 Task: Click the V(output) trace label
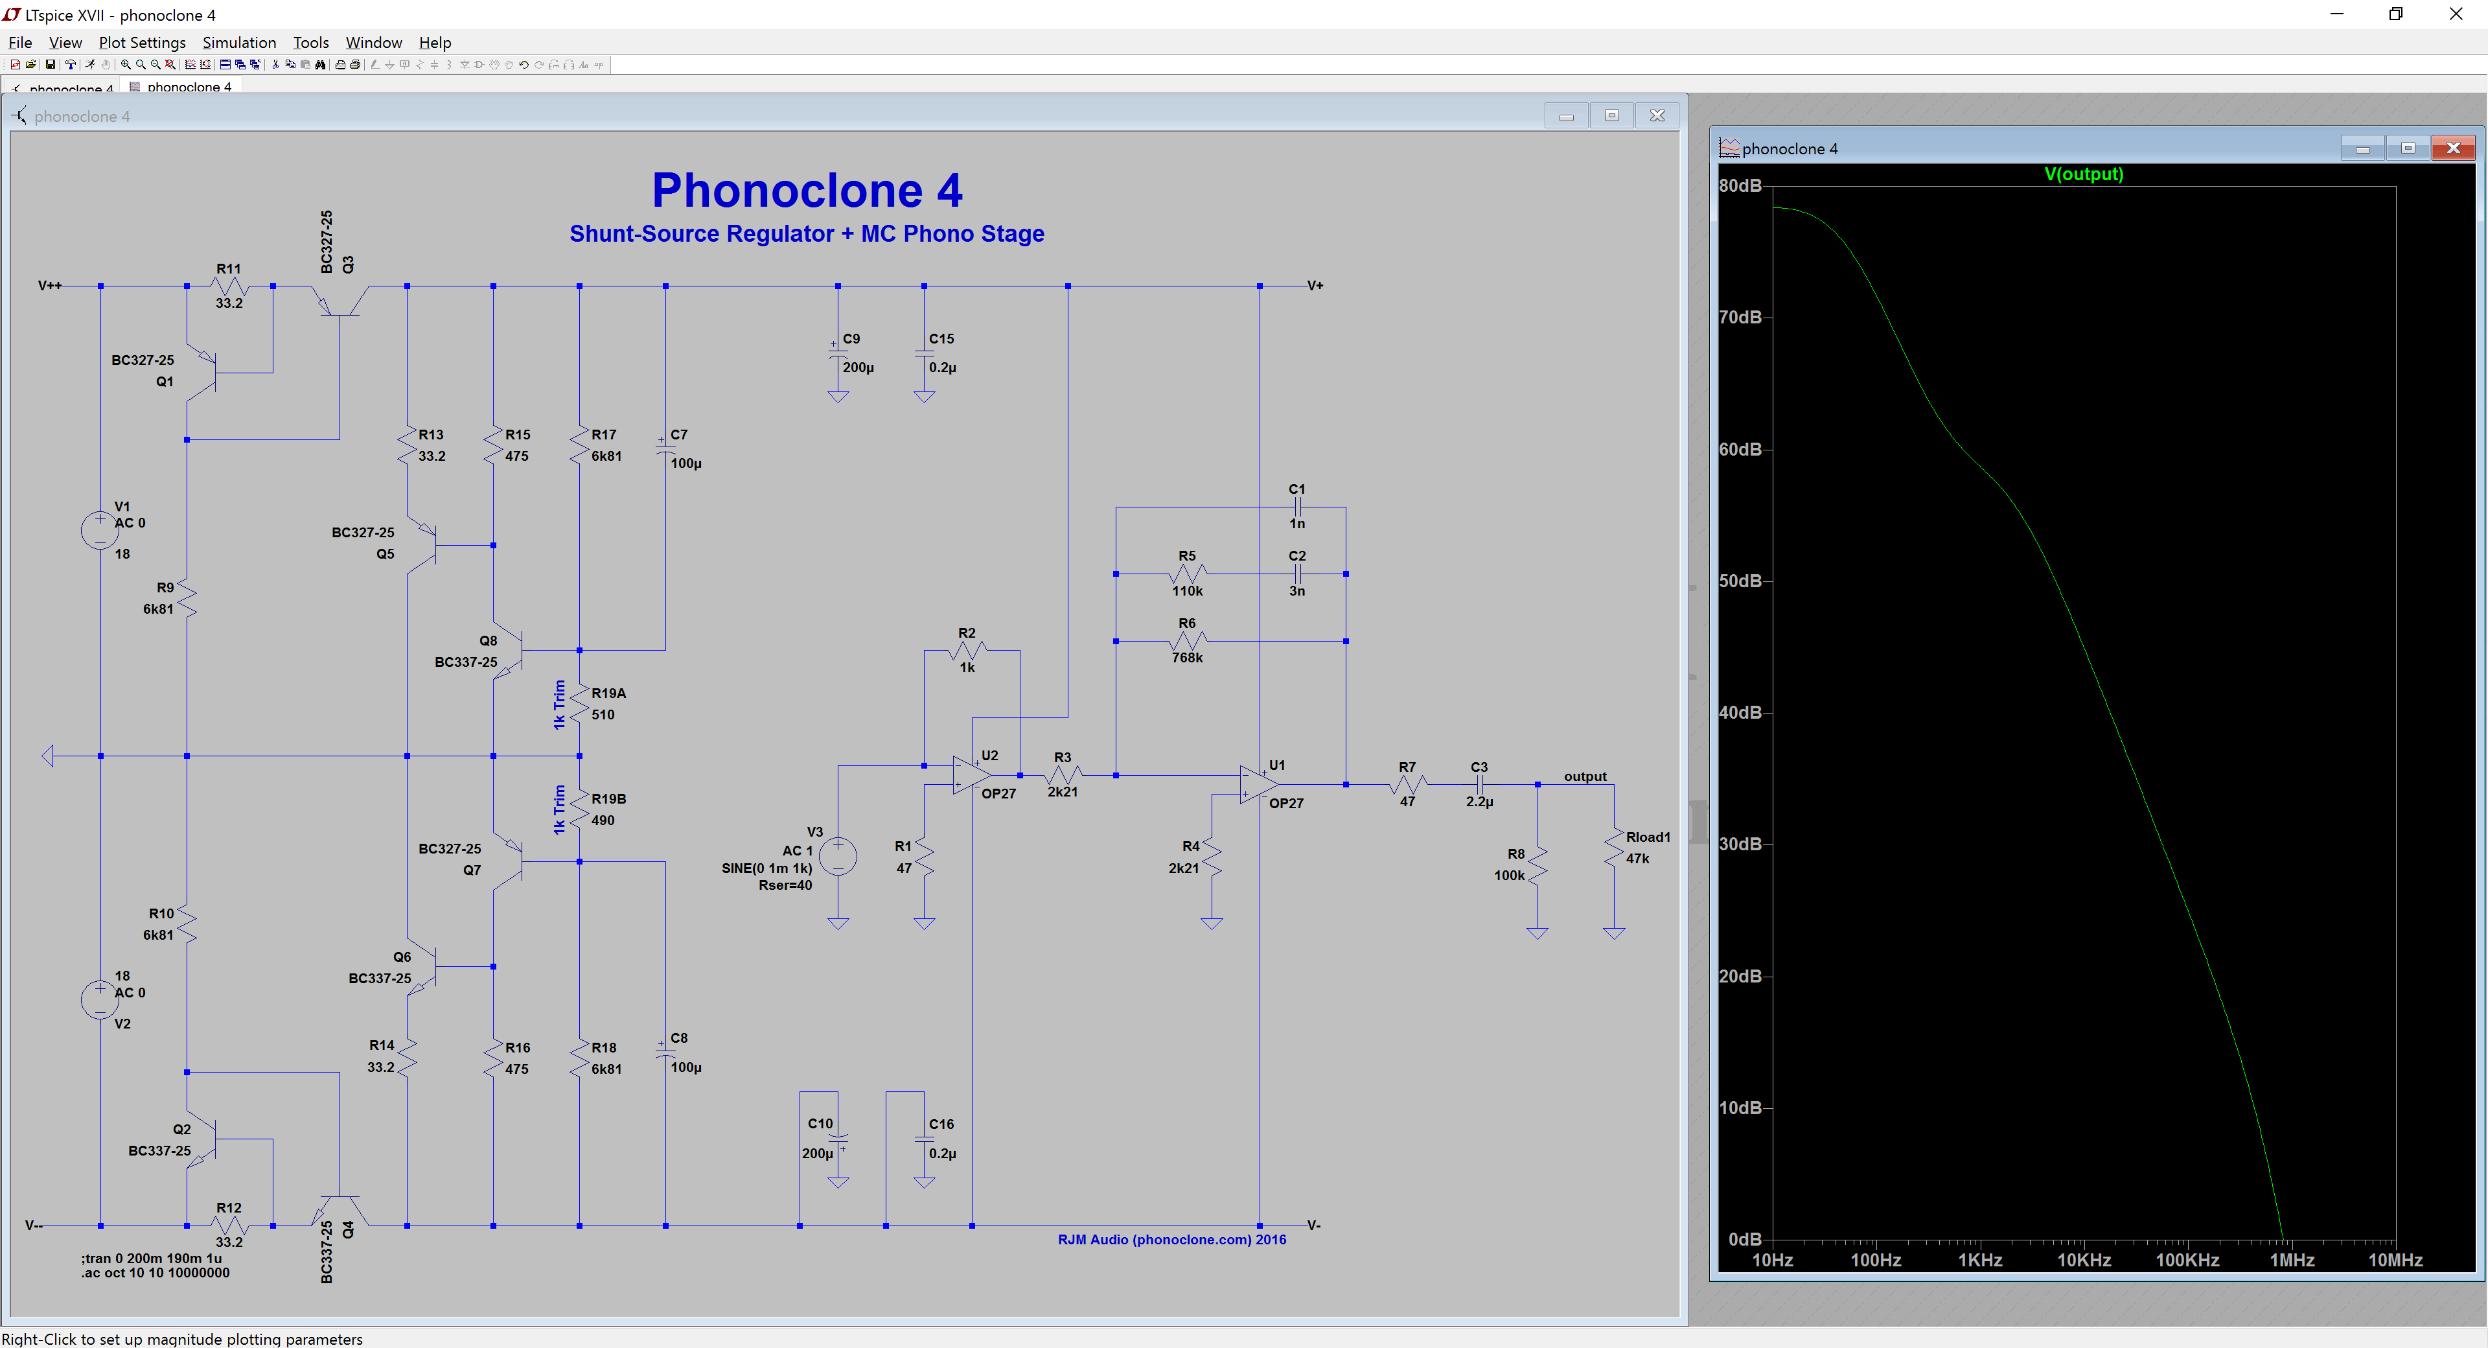2083,174
